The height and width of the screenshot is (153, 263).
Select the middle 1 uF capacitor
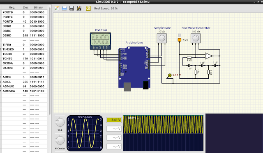click(202, 66)
